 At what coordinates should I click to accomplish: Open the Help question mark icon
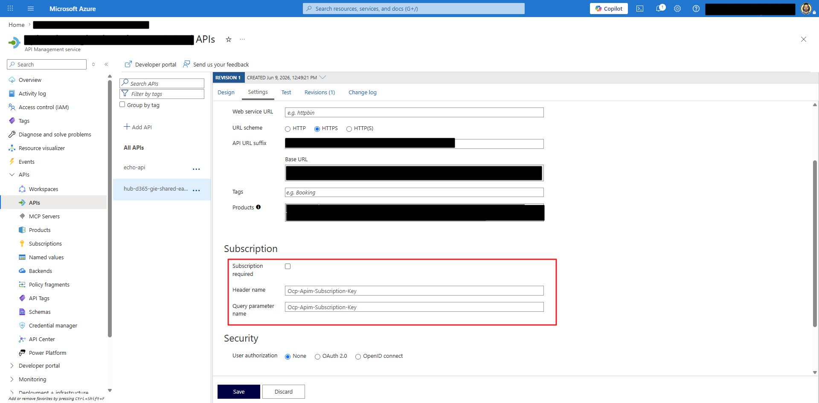point(696,9)
